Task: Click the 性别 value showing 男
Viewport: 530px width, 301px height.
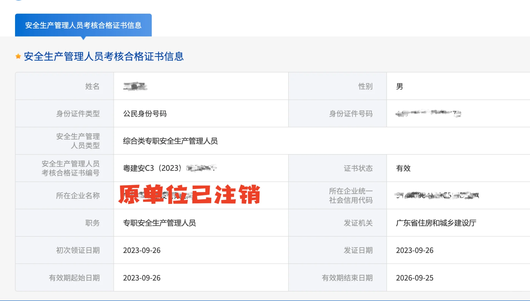Action: point(399,87)
